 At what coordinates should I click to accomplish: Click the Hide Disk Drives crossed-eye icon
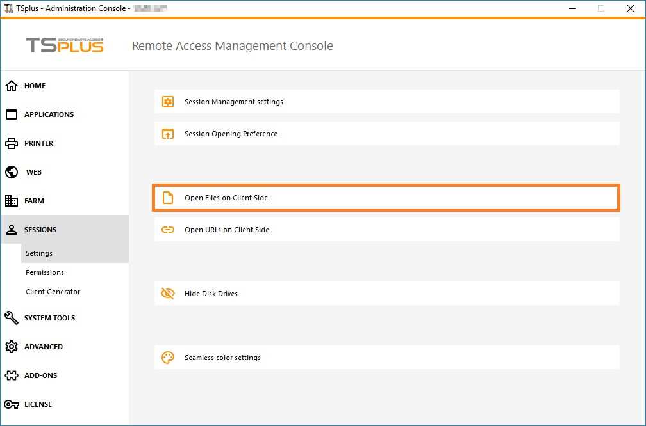point(168,294)
